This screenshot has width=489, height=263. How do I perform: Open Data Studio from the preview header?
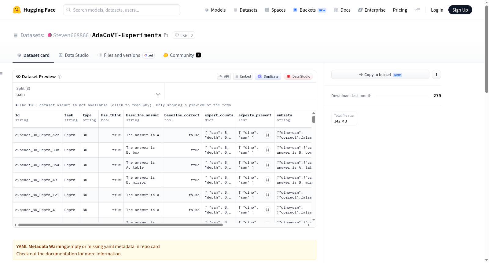pos(298,76)
